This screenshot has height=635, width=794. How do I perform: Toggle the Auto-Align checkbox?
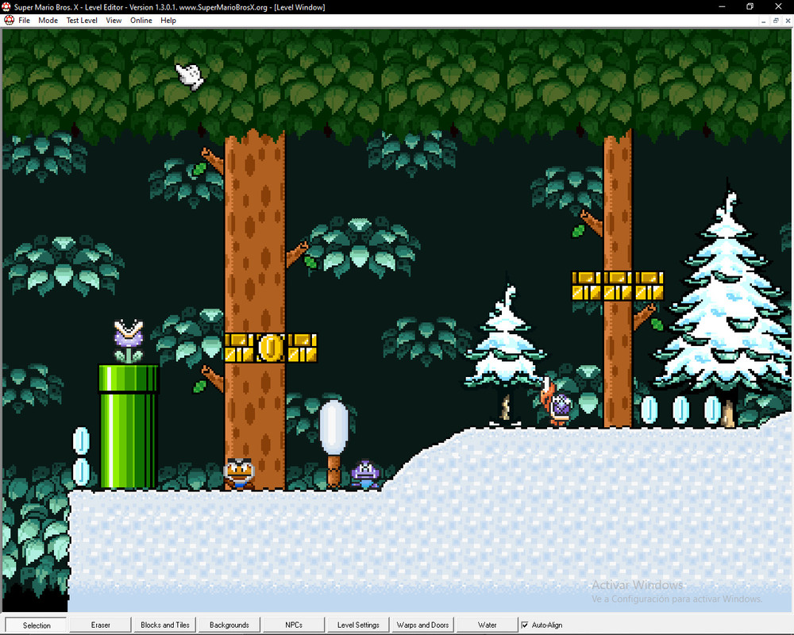[x=525, y=625]
